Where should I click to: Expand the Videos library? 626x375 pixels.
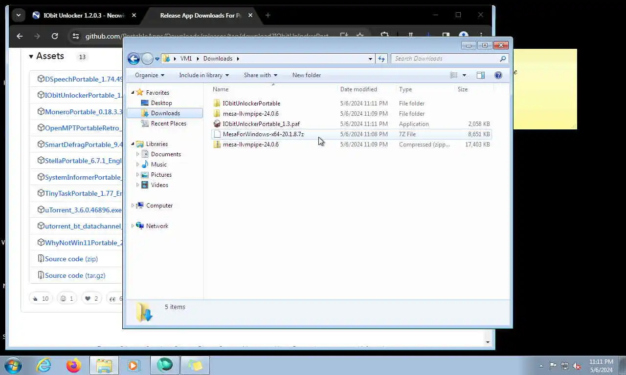tap(137, 185)
